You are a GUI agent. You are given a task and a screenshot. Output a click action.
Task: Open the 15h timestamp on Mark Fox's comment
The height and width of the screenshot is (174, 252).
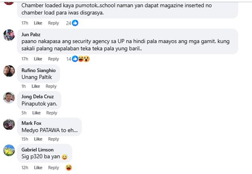click(x=25, y=139)
